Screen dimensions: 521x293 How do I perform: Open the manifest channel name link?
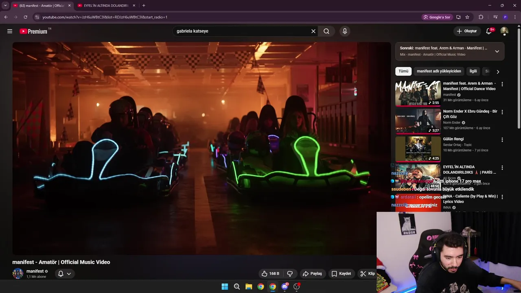[x=35, y=271]
